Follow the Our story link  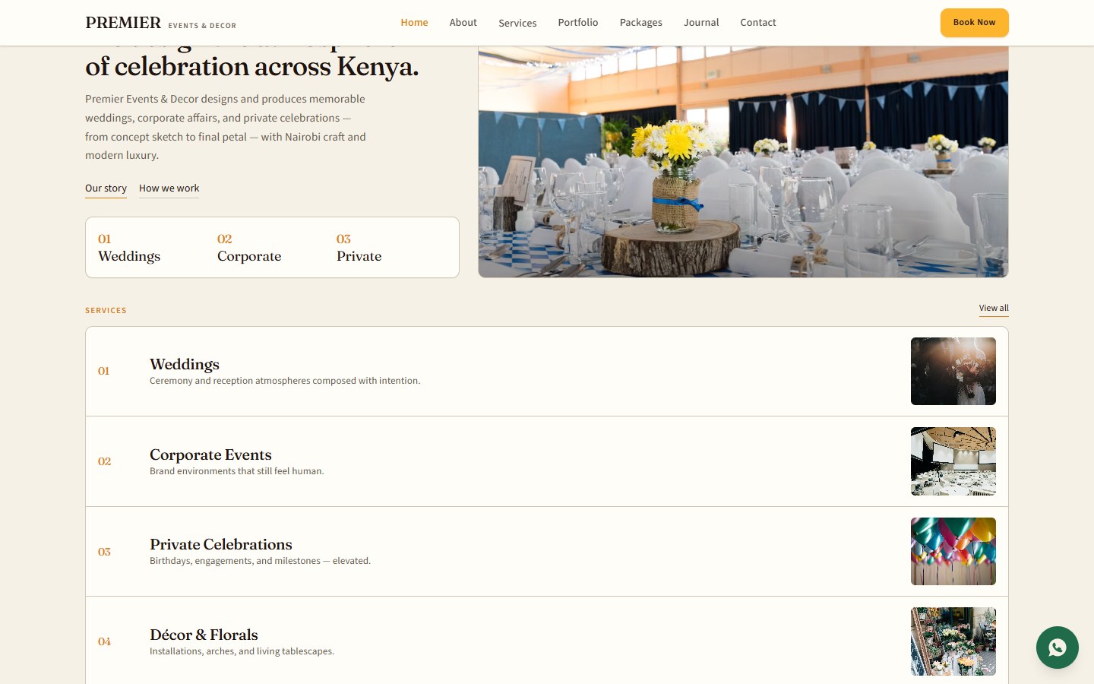[x=106, y=188]
